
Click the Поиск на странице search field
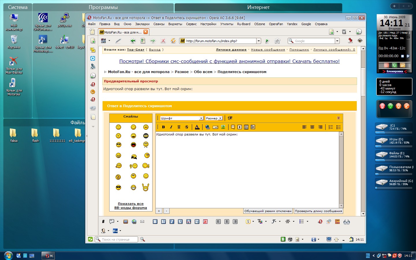click(x=117, y=239)
